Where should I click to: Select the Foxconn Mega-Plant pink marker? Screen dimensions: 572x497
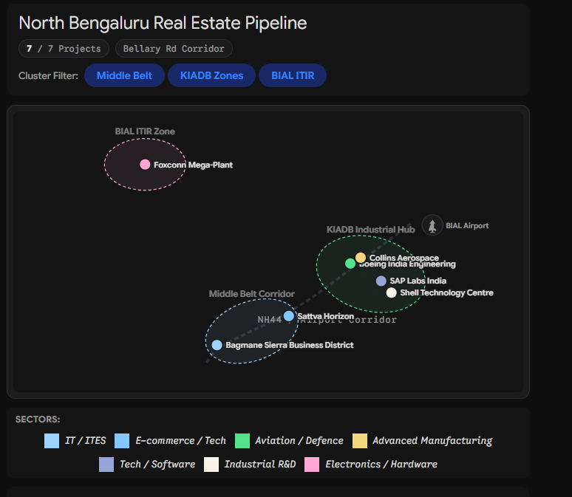click(145, 165)
